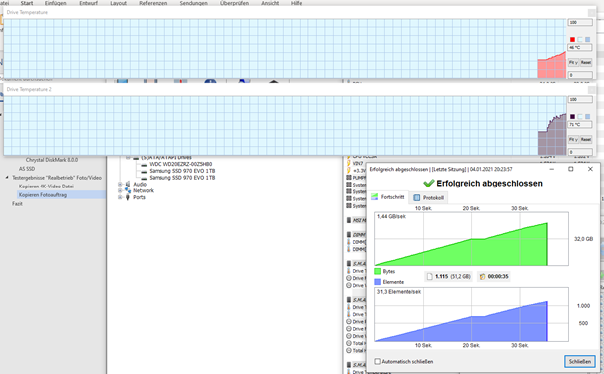Click the file count document icon
Screen dimensions: 604x374
(x=430, y=276)
